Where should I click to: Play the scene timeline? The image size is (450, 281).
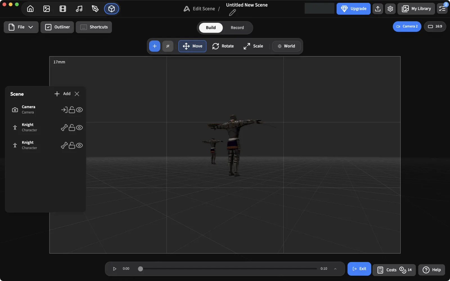point(114,269)
